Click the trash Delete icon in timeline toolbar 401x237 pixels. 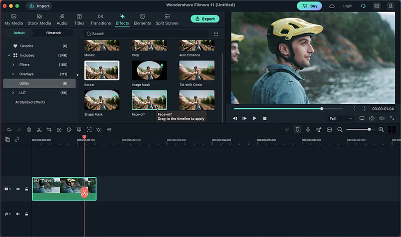[x=29, y=130]
